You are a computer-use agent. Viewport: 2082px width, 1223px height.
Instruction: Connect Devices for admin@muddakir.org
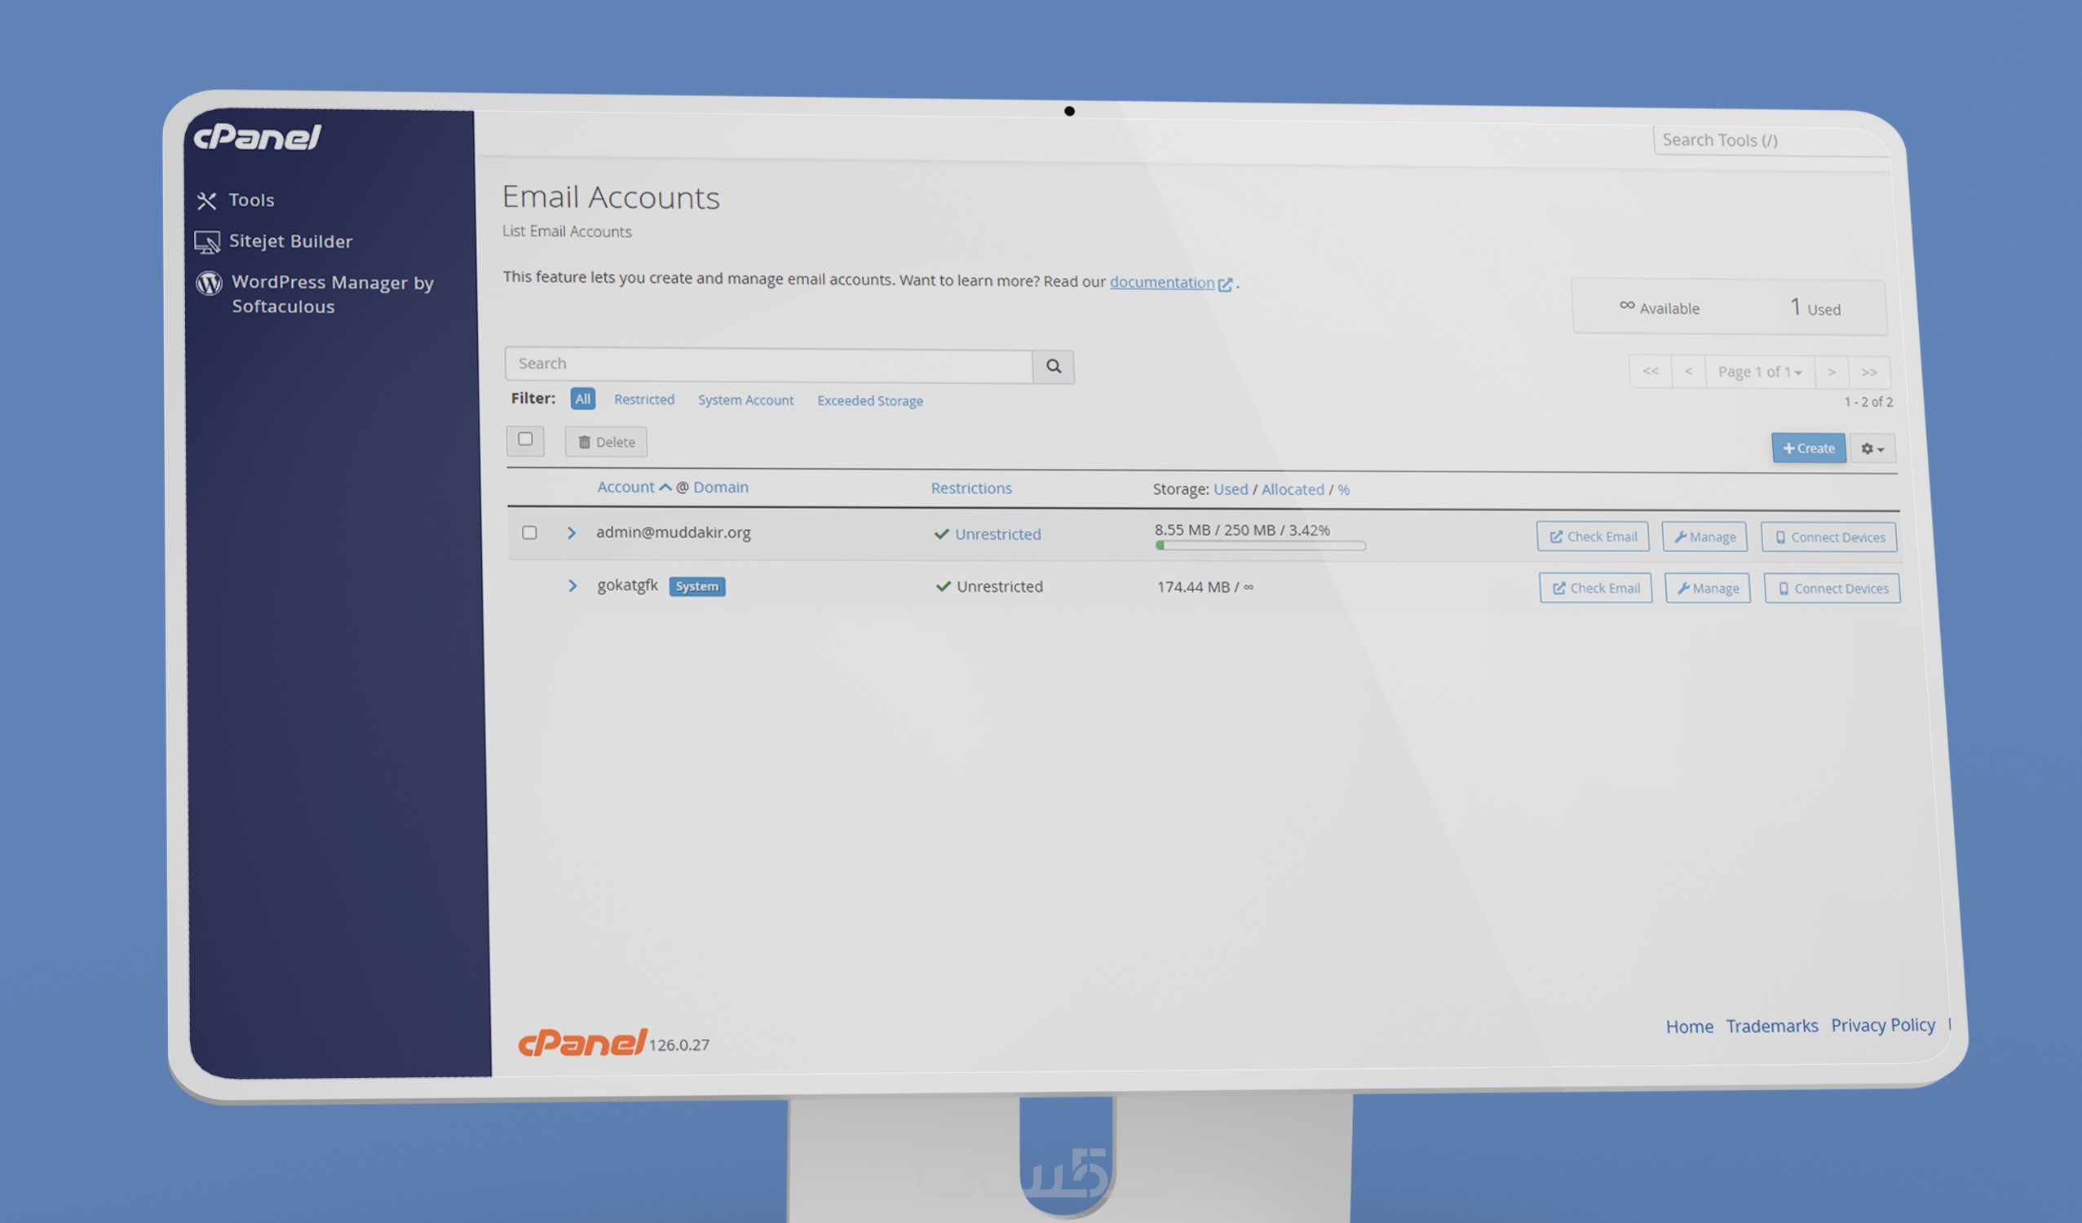pos(1828,536)
